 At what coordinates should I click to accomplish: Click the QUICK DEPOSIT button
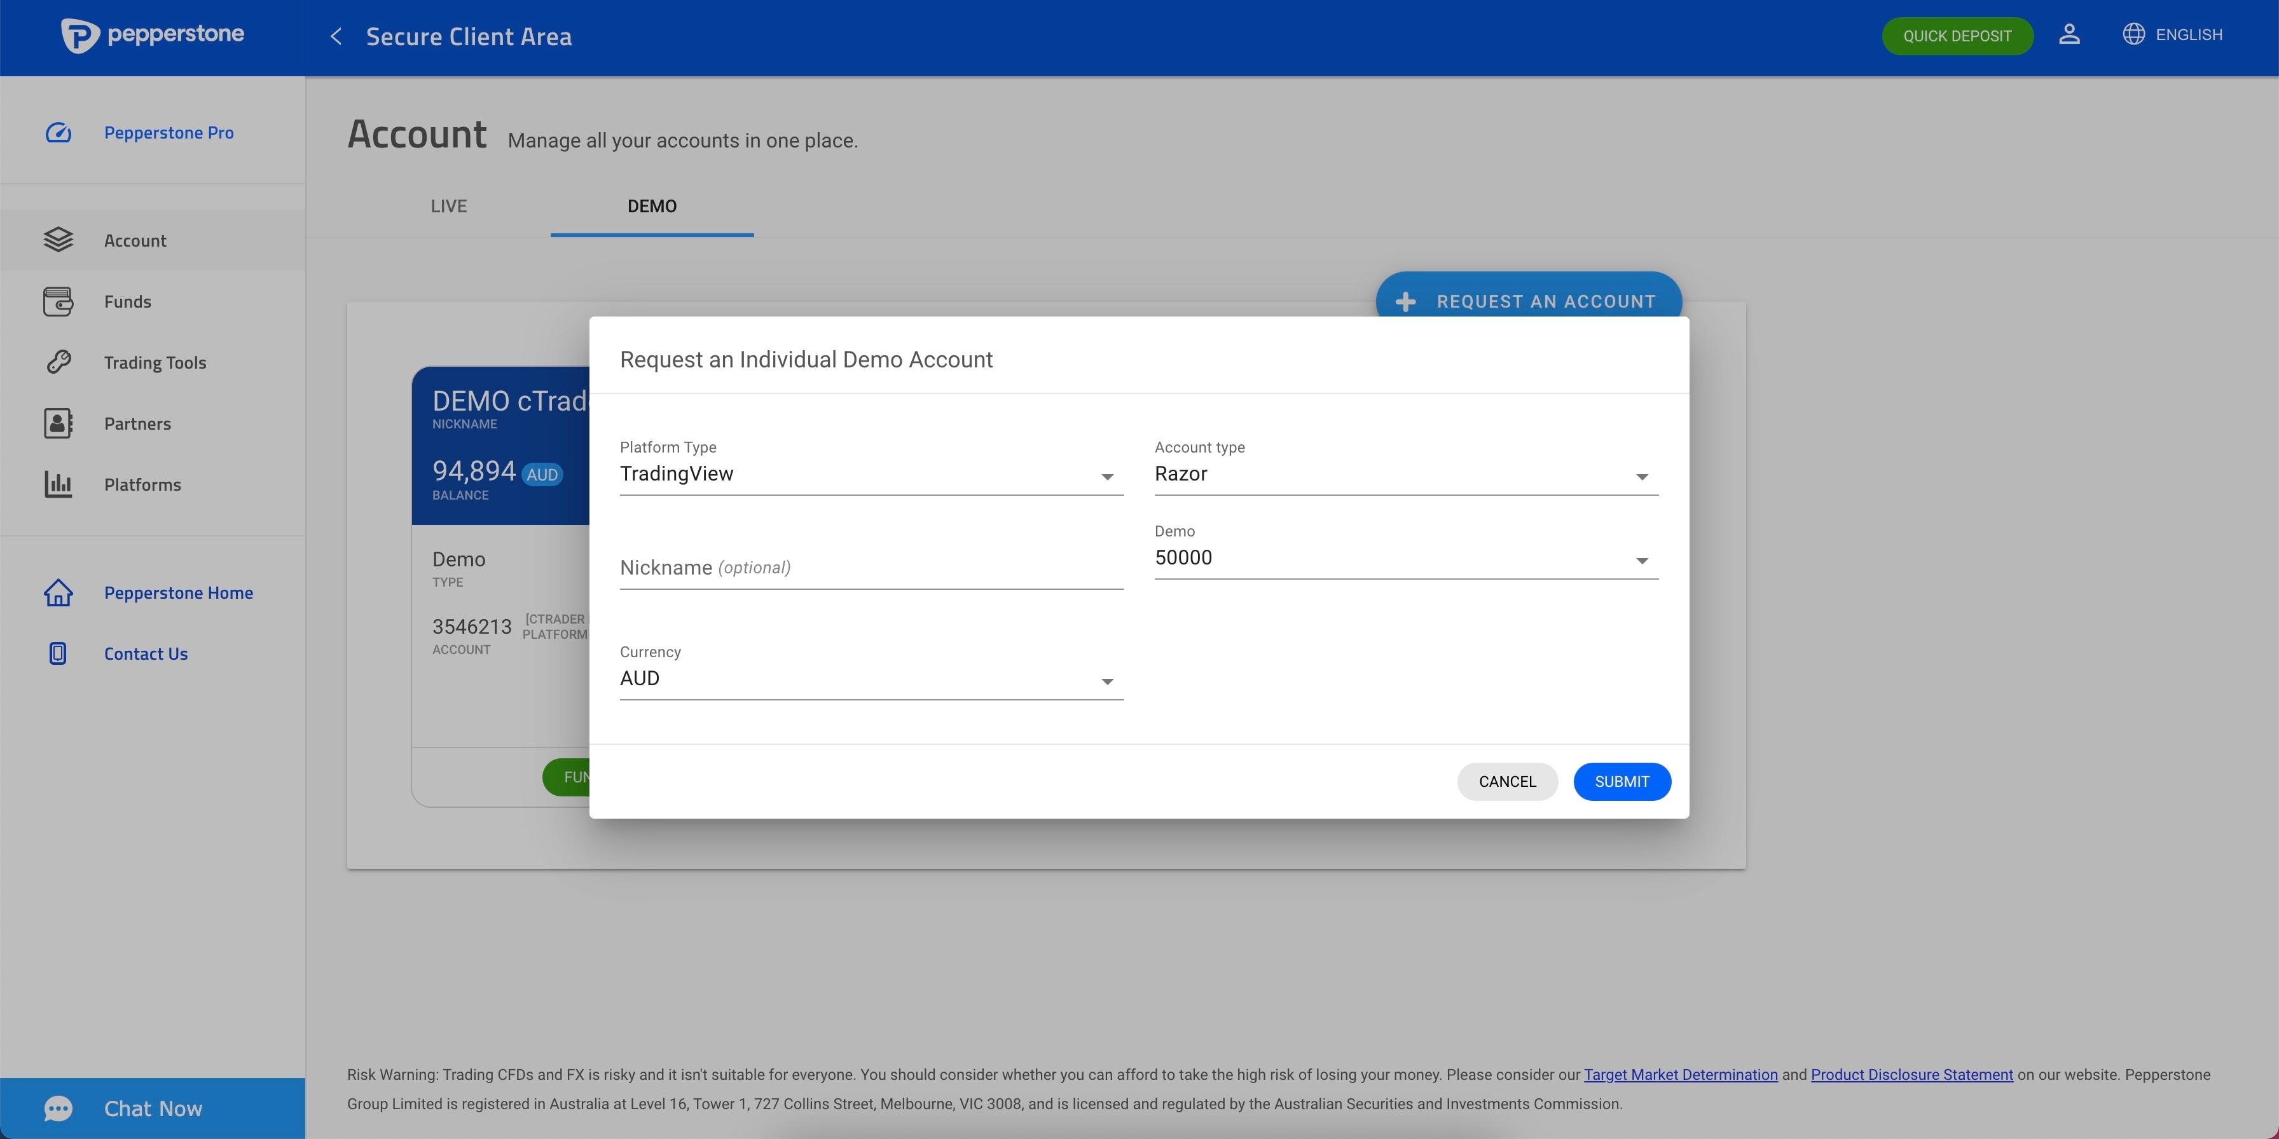click(1957, 36)
